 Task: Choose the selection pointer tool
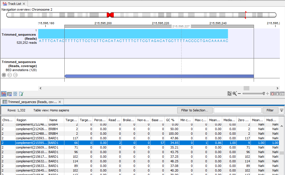(229, 94)
